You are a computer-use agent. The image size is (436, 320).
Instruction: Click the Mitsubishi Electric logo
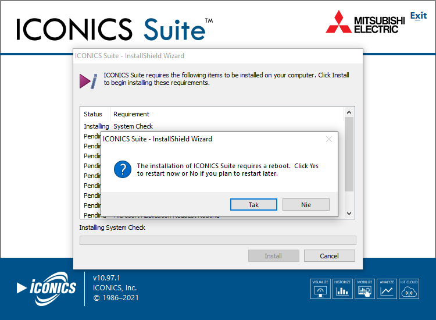coord(365,22)
